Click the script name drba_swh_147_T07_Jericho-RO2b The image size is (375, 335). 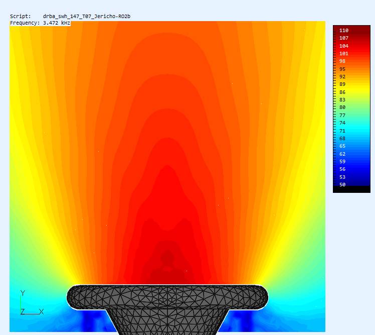click(x=87, y=16)
